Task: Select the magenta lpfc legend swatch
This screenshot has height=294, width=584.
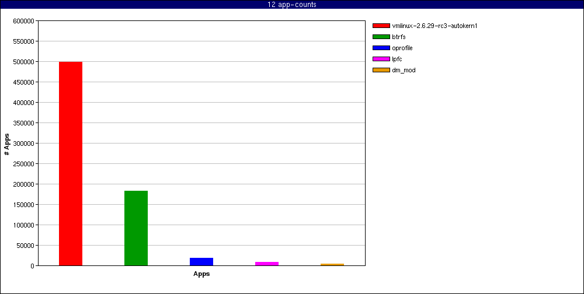Action: 381,59
